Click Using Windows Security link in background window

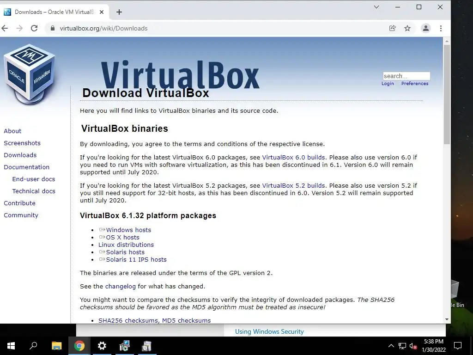(x=269, y=331)
